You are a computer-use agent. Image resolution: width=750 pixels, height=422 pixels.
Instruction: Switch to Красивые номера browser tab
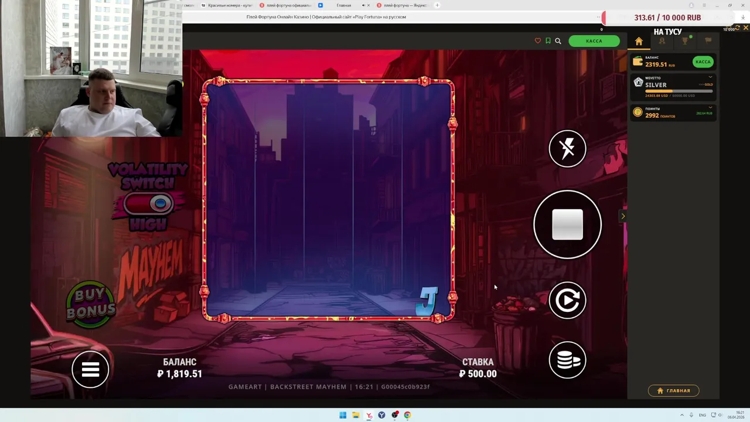coord(226,5)
